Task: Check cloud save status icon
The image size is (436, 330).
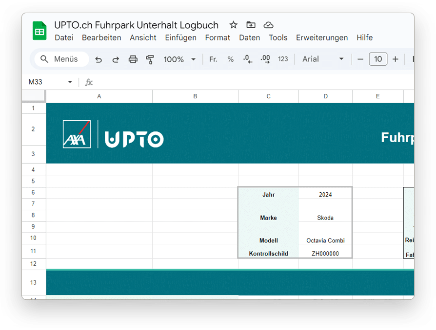Action: [268, 25]
